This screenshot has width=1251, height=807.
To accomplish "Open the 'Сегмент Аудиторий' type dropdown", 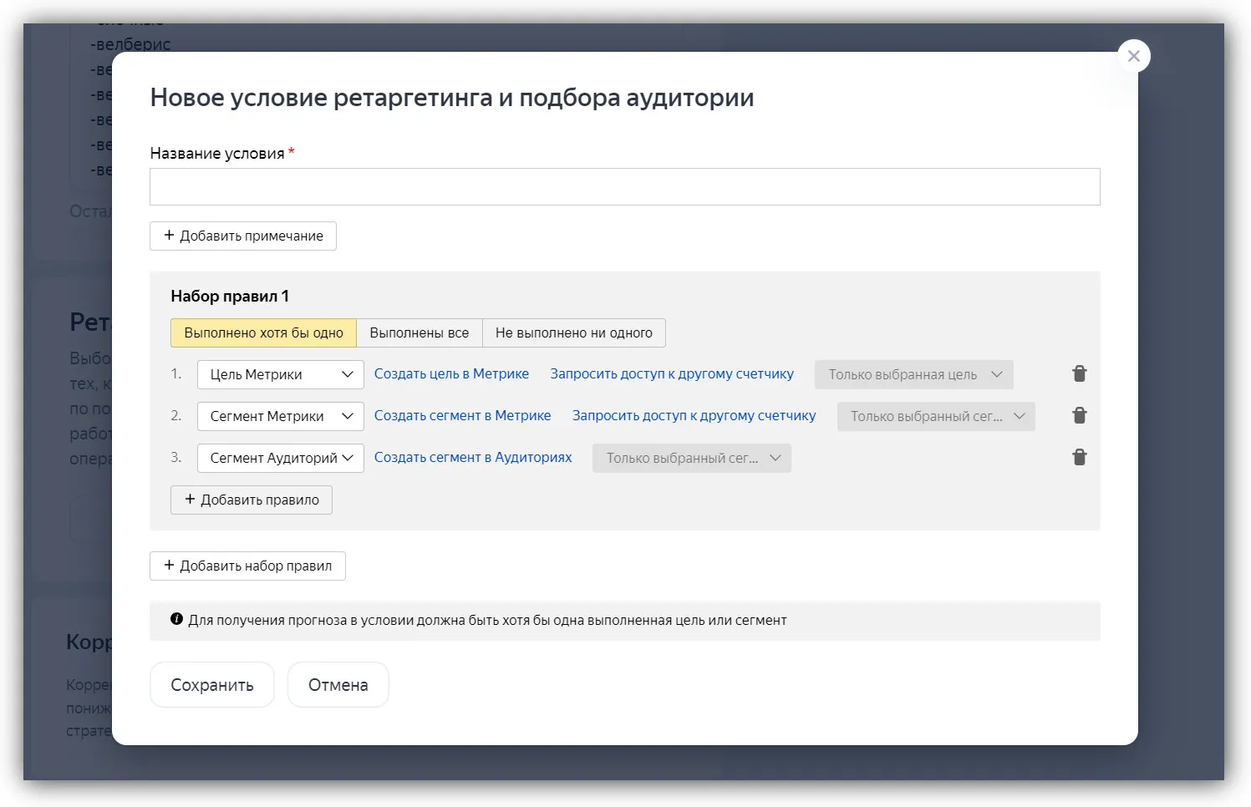I will coord(281,458).
